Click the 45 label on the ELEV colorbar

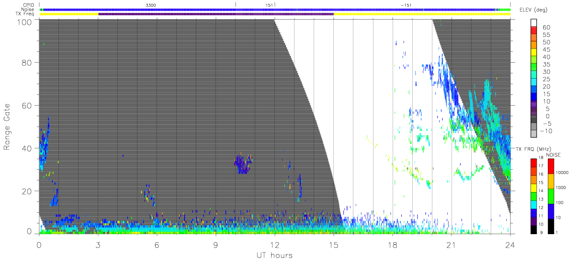click(x=547, y=50)
